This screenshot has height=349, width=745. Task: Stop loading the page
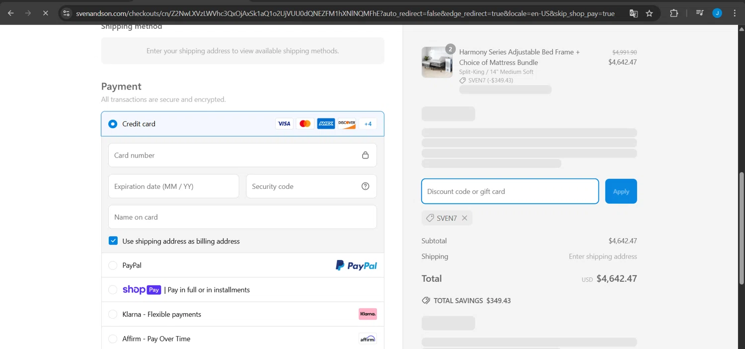click(x=45, y=13)
